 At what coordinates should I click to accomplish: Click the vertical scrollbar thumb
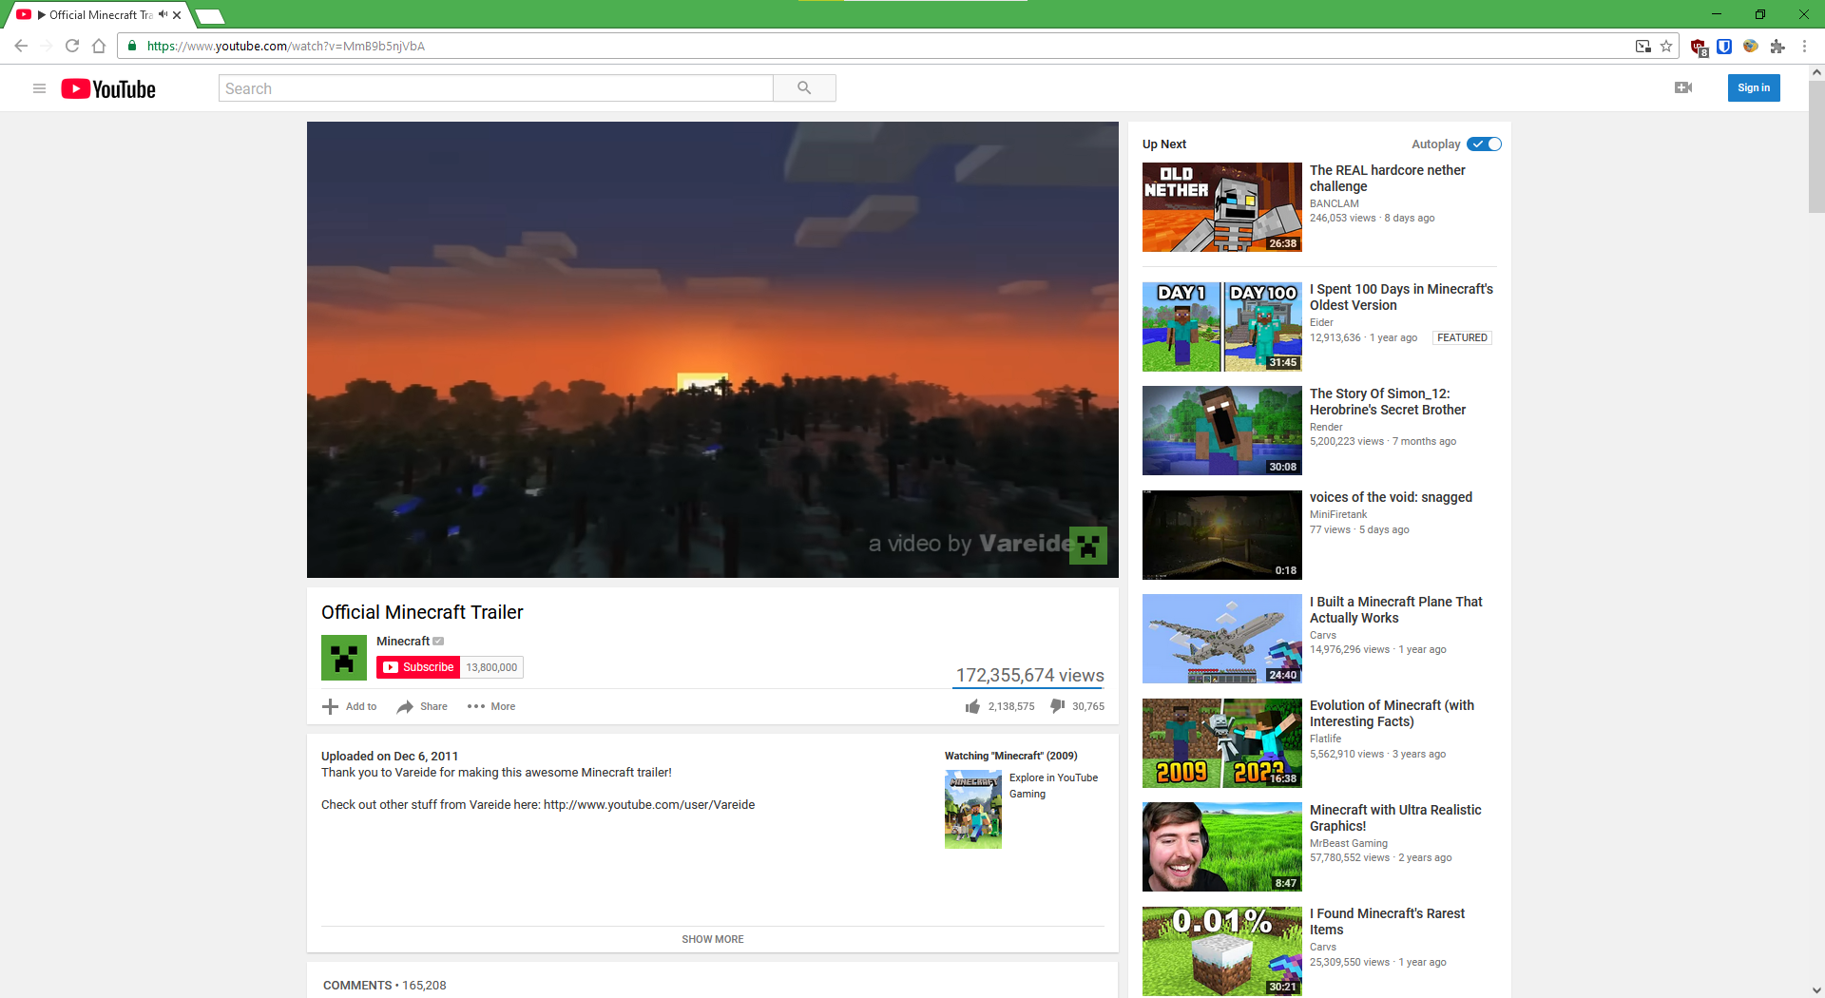pyautogui.click(x=1816, y=147)
